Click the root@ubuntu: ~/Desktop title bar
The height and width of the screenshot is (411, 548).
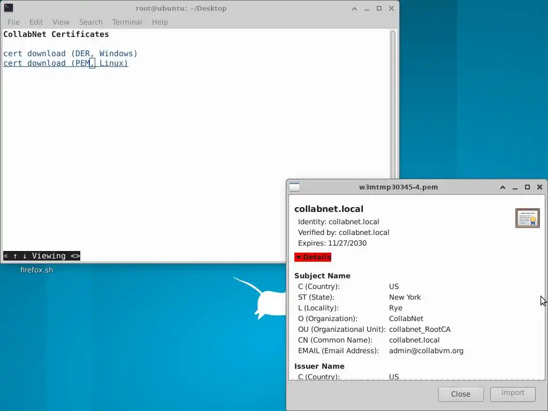(181, 9)
